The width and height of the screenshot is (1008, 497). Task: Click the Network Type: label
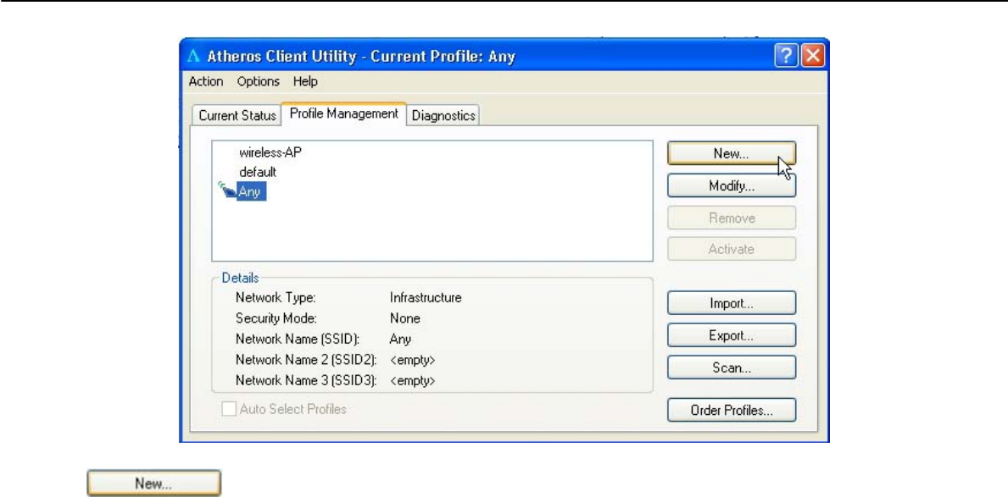276,298
